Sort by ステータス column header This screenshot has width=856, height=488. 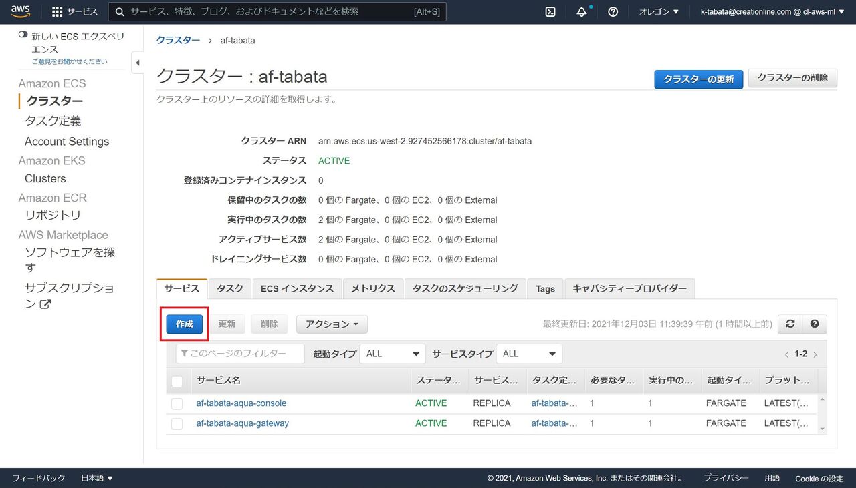(x=439, y=381)
